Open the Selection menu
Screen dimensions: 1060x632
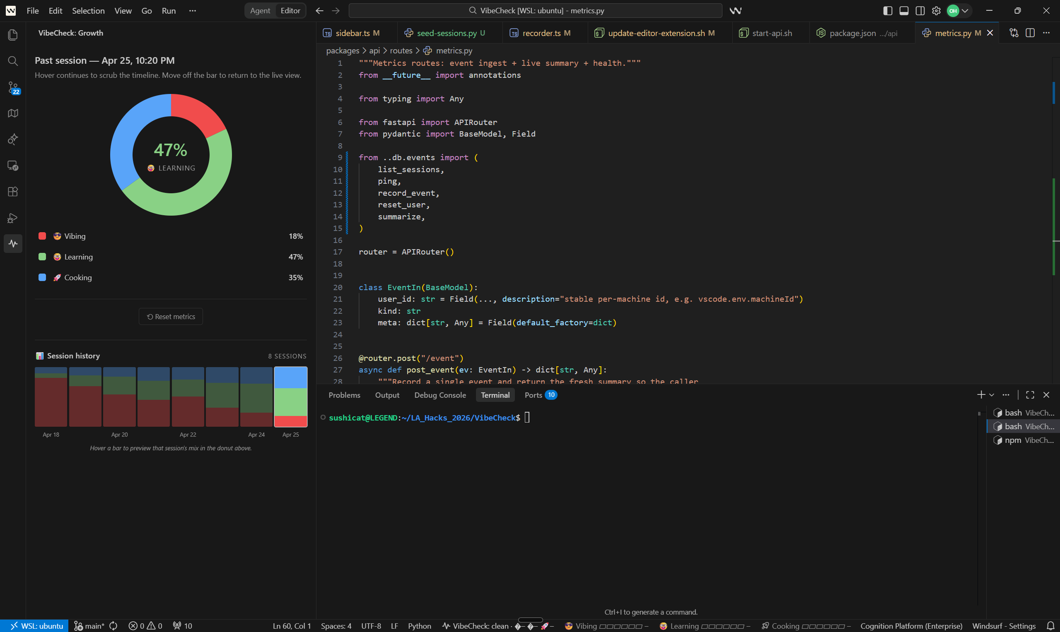pos(88,11)
